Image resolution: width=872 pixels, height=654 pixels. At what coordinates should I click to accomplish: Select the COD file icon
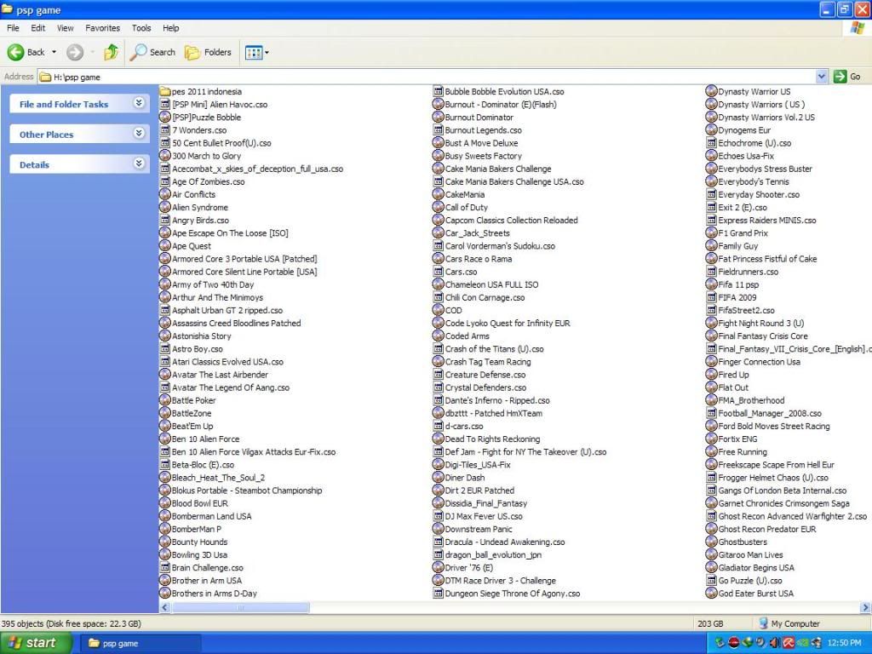tap(439, 310)
